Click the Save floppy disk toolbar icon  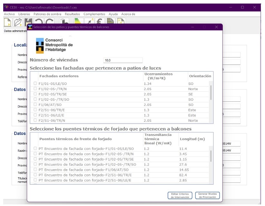[x=28, y=21]
